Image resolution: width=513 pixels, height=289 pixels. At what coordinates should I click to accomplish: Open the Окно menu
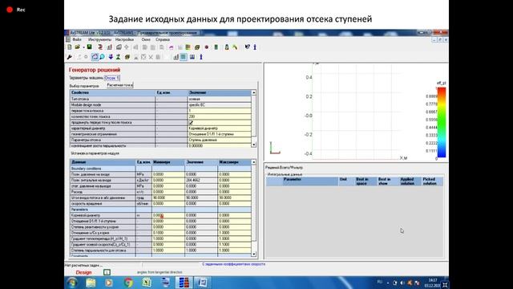(146, 39)
